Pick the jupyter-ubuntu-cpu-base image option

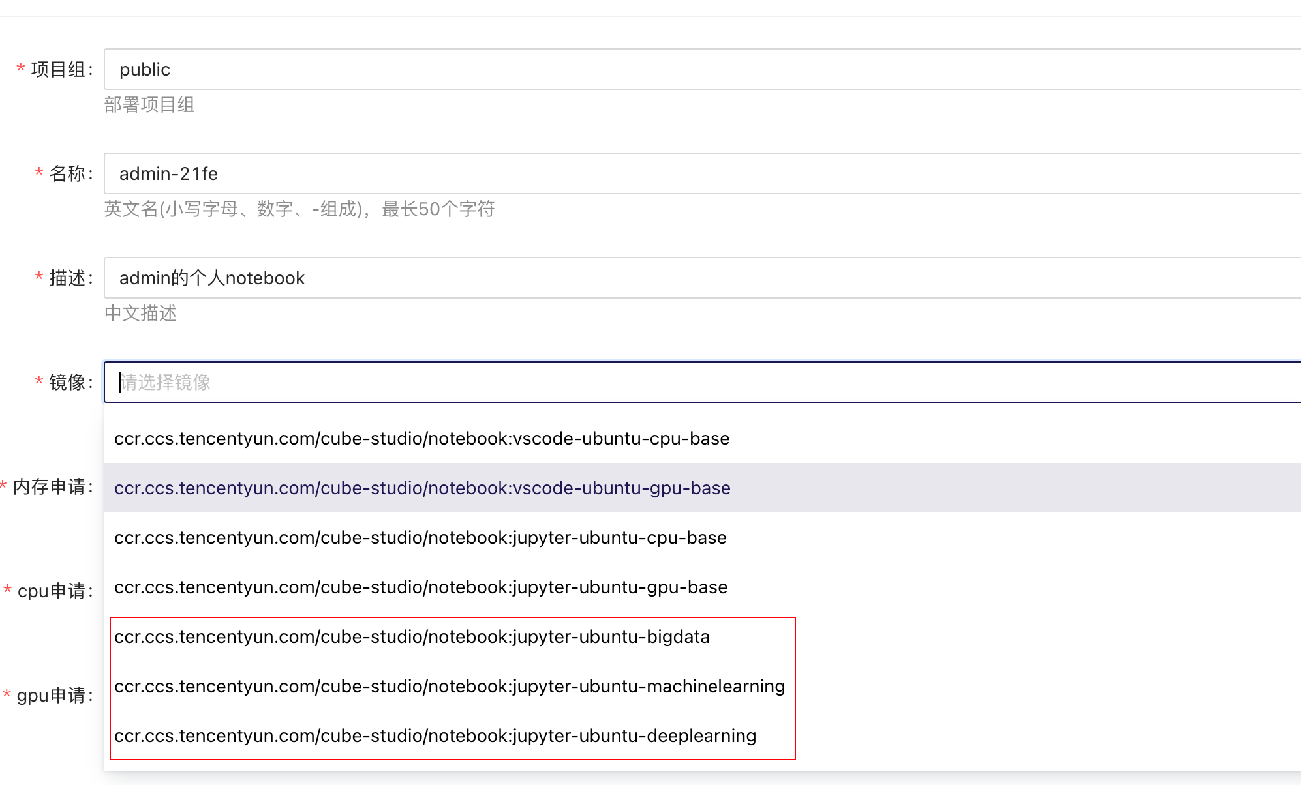pyautogui.click(x=420, y=538)
